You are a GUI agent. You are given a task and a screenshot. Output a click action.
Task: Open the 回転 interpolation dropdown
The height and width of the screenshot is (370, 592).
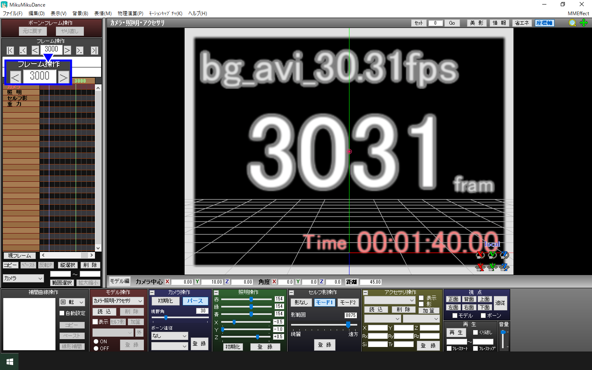click(x=72, y=302)
